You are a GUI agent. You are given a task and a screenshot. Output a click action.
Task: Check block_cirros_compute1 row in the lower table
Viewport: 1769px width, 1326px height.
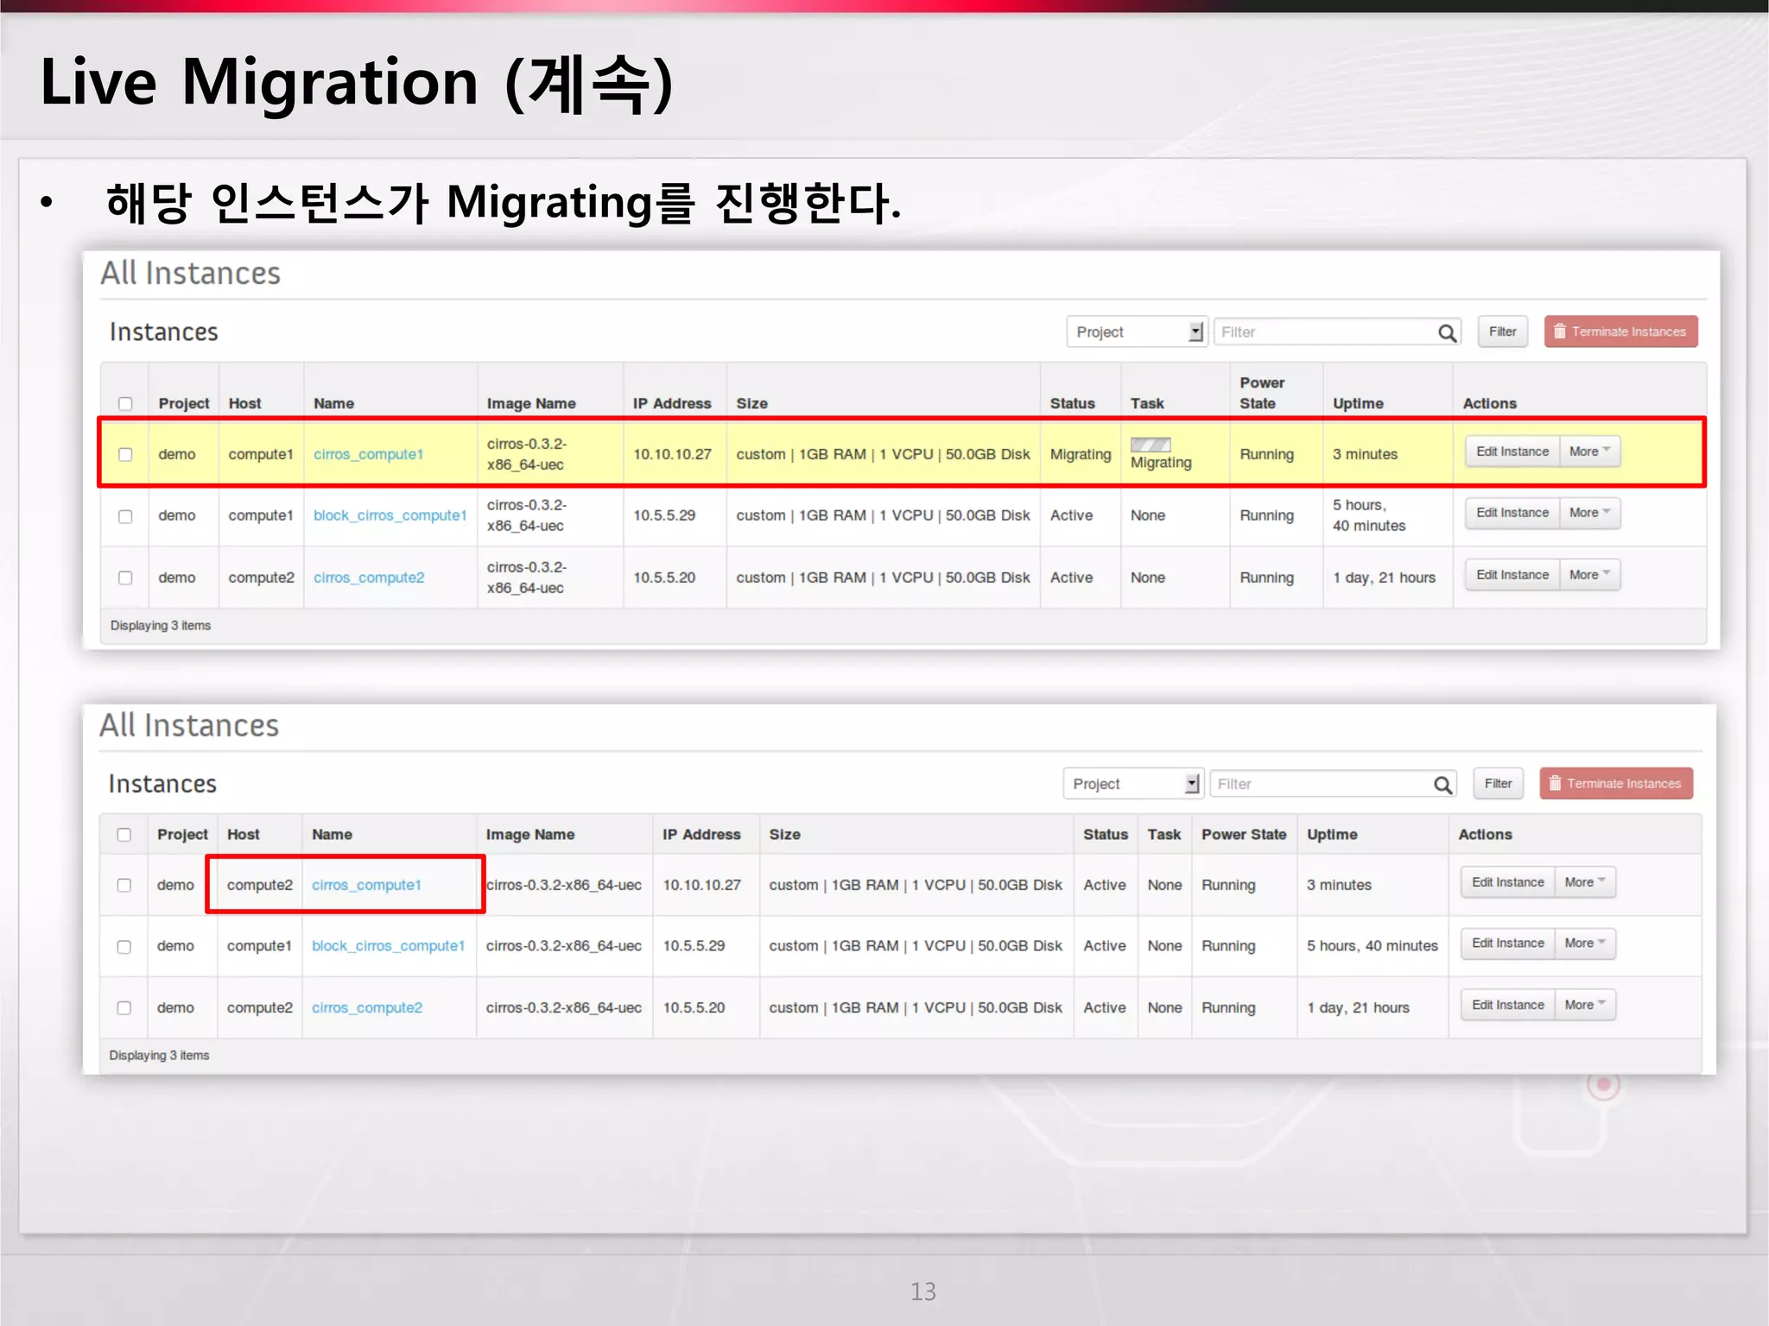coord(124,947)
